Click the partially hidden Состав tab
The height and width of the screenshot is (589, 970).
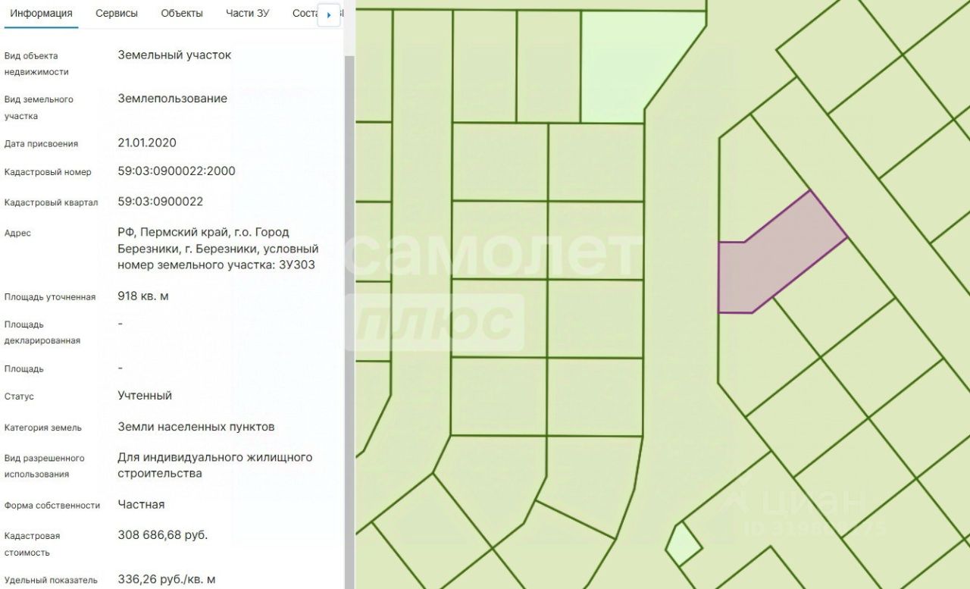coord(305,14)
